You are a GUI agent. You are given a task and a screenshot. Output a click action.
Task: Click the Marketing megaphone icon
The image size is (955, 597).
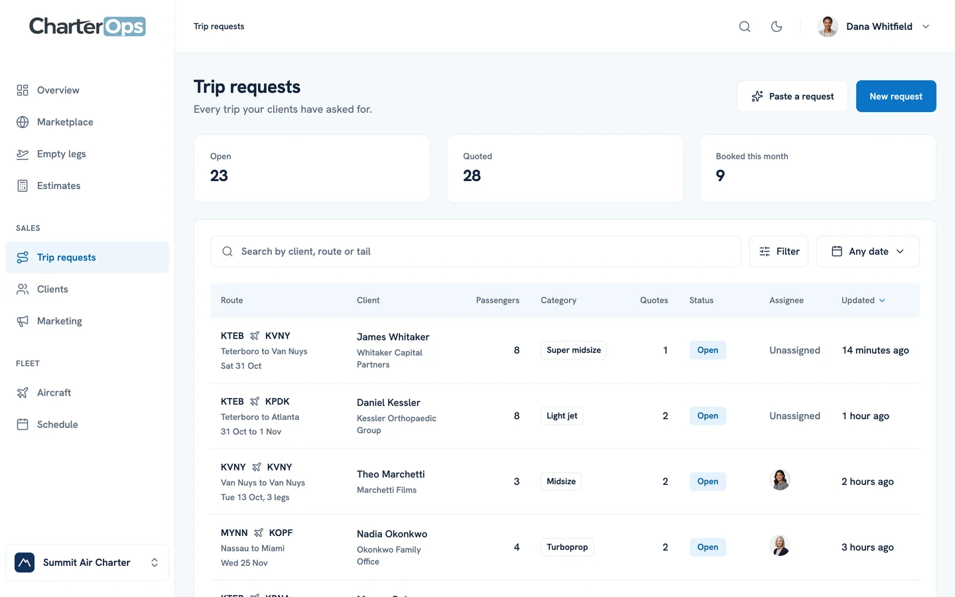point(23,321)
